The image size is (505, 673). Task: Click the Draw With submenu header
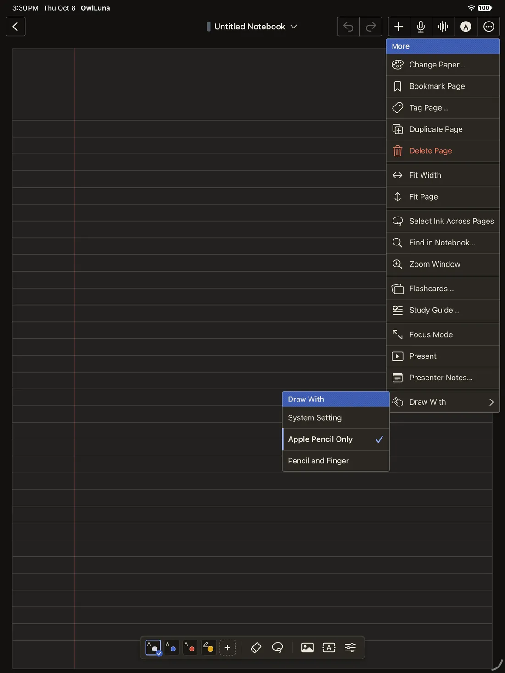pos(336,400)
